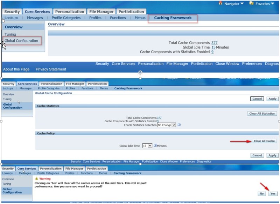The width and height of the screenshot is (280, 204).
Task: Select the red-outlined Caching Framework tab
Action: (x=173, y=18)
